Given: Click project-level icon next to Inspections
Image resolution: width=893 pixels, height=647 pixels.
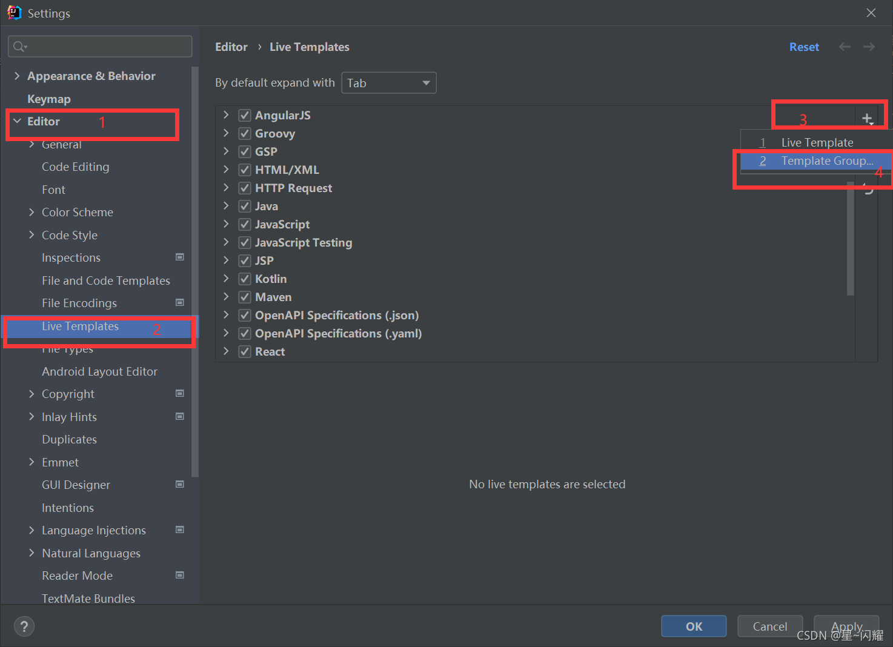Looking at the screenshot, I should 180,257.
